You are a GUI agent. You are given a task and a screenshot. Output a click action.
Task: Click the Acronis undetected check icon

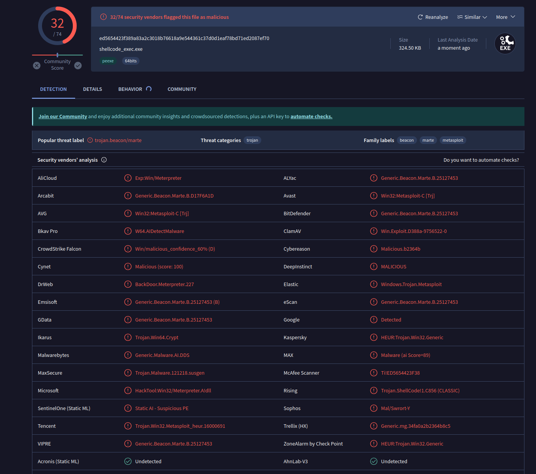click(x=128, y=461)
